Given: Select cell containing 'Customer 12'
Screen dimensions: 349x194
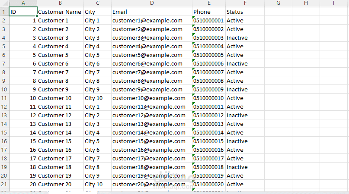Looking at the screenshot, I should 60,116.
